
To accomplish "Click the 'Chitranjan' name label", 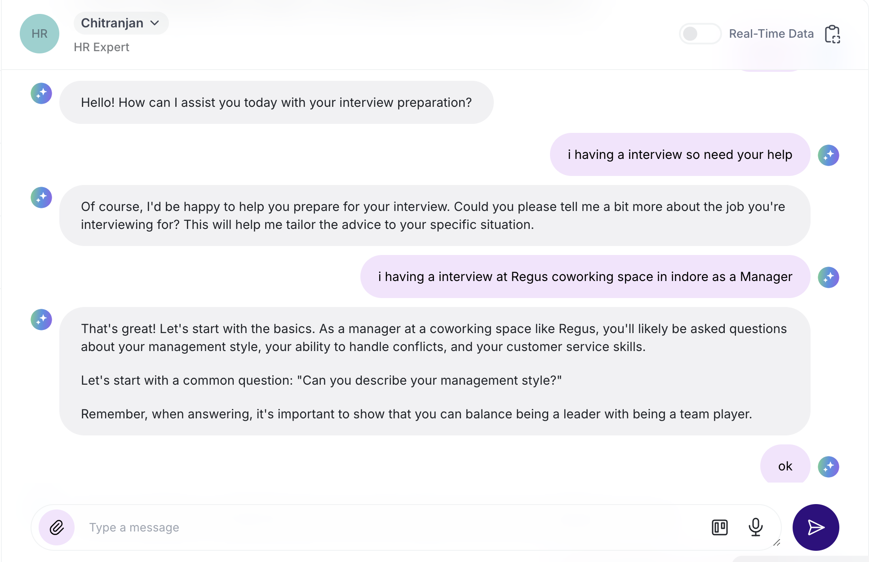I will (111, 23).
